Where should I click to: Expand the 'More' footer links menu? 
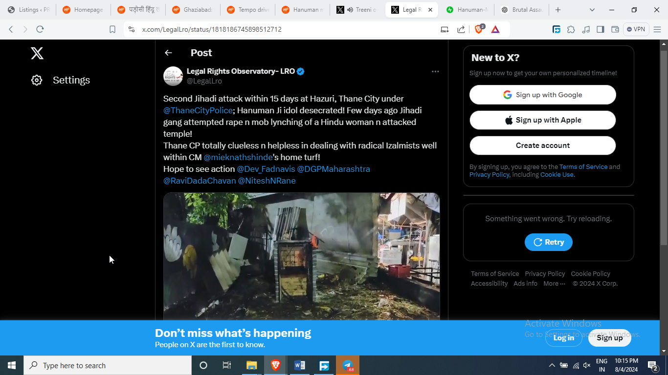click(554, 284)
